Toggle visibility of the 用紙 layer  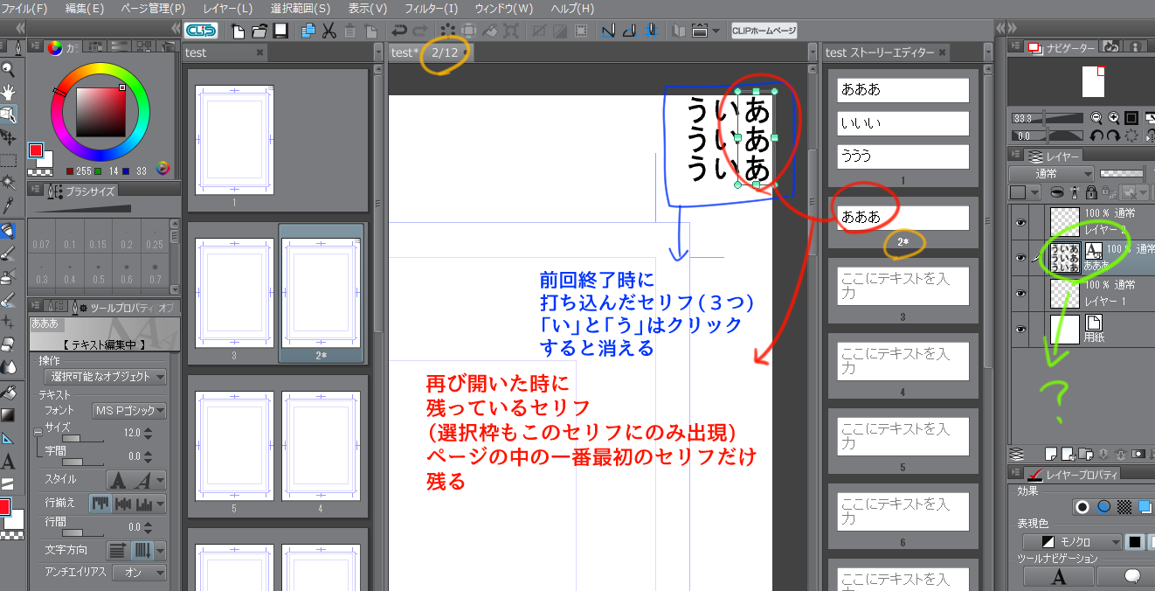(x=1020, y=329)
